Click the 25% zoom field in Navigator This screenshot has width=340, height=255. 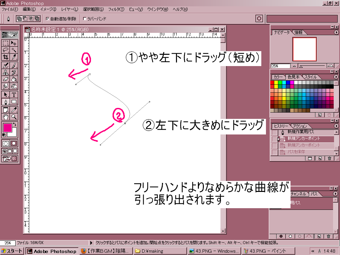(x=280, y=66)
